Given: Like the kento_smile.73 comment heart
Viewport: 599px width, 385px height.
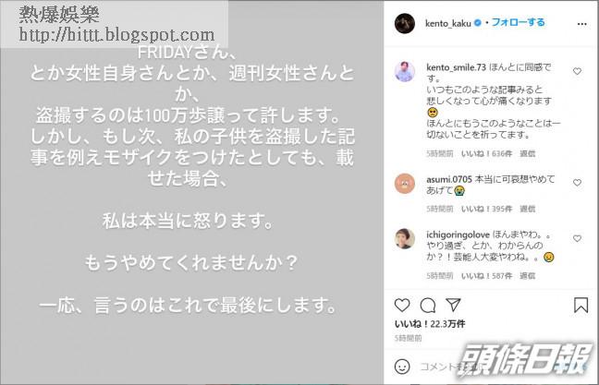Looking at the screenshot, I should 577,71.
